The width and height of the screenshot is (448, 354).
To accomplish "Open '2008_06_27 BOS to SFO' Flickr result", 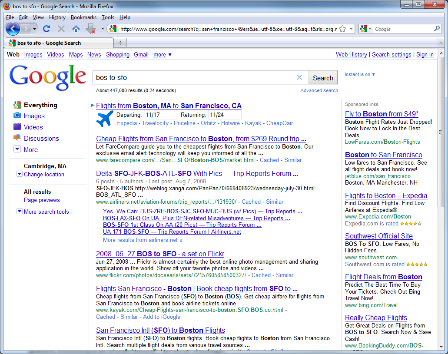I will 160,254.
